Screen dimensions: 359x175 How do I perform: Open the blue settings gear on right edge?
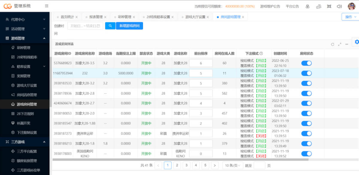(x=356, y=42)
